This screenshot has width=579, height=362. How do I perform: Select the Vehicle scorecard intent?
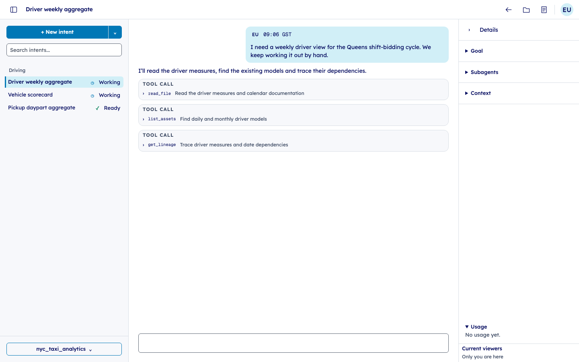pos(64,95)
